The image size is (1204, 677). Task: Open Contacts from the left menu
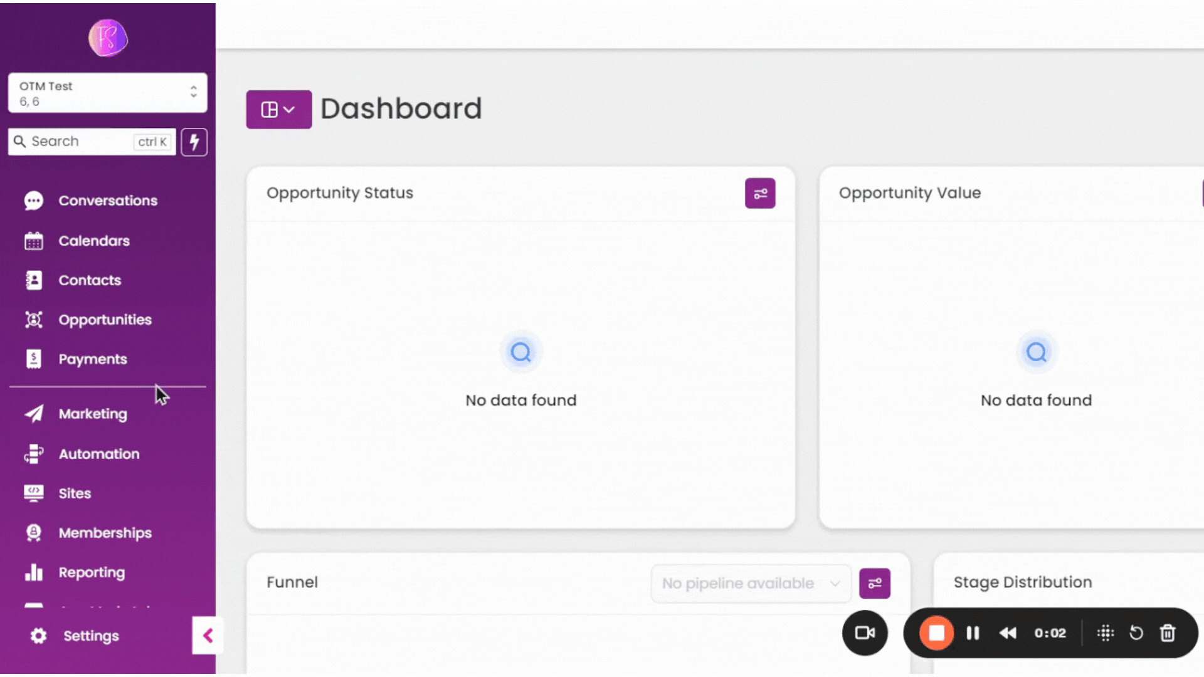pyautogui.click(x=89, y=280)
